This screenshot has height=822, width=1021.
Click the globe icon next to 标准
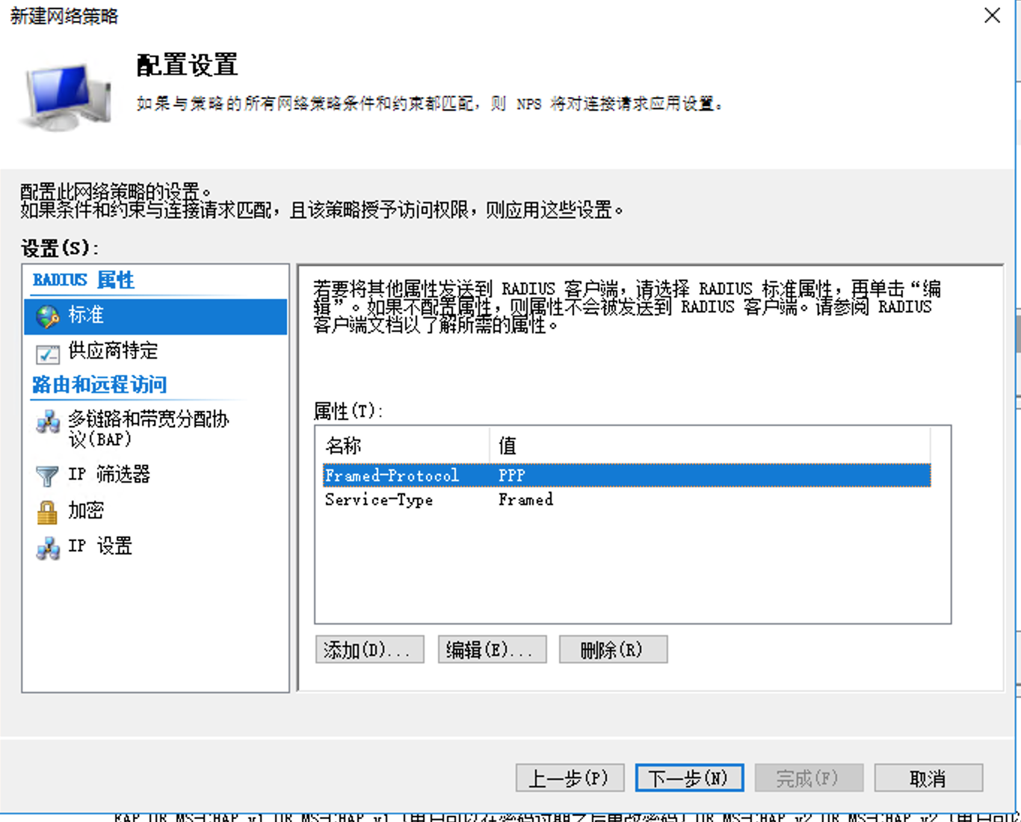point(48,316)
